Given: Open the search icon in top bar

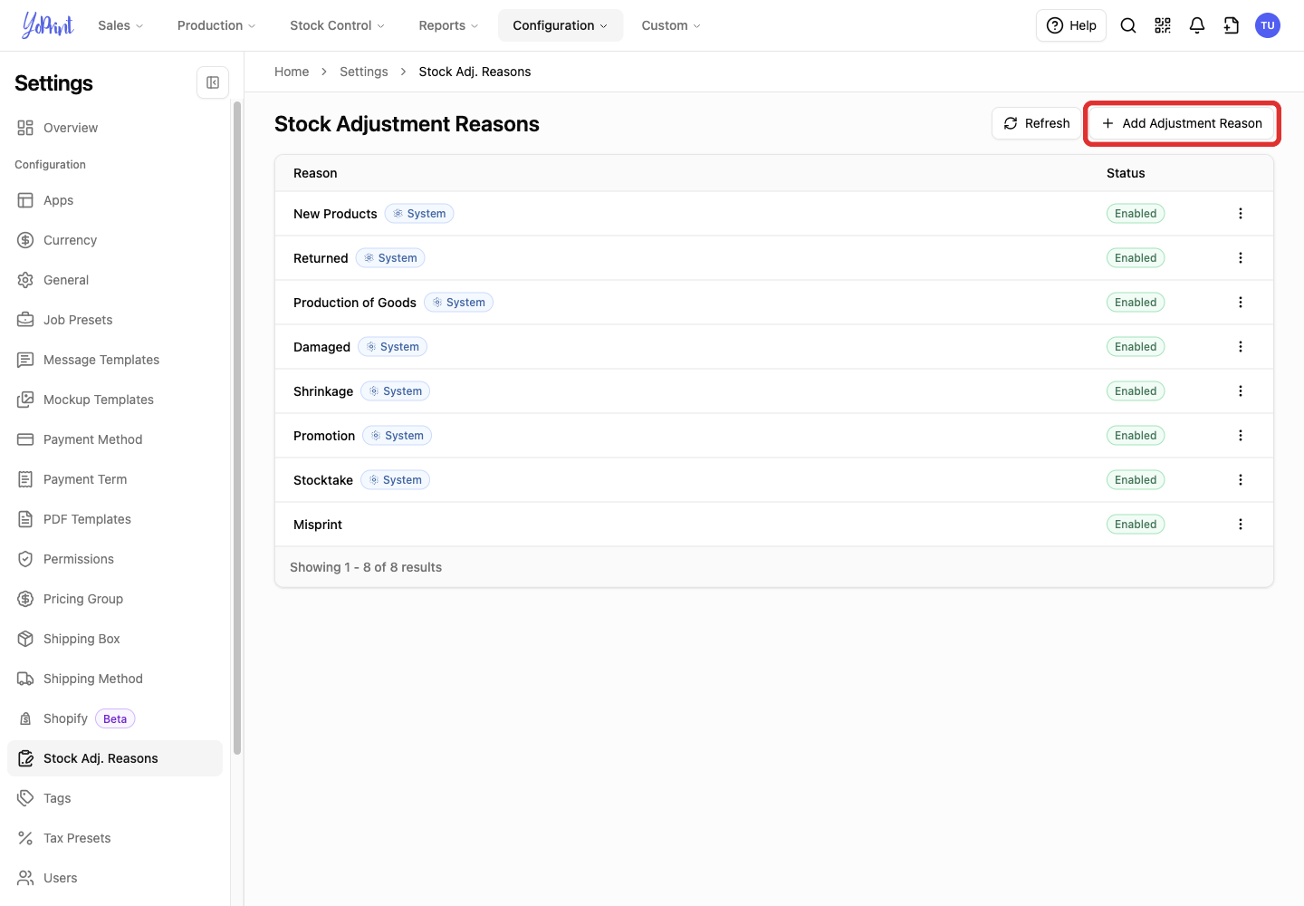Looking at the screenshot, I should (1128, 25).
